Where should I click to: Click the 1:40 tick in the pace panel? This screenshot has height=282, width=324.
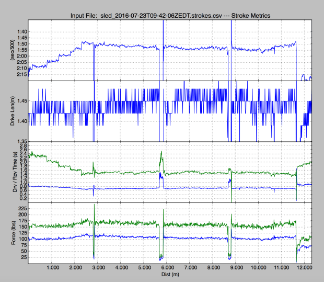[21, 32]
